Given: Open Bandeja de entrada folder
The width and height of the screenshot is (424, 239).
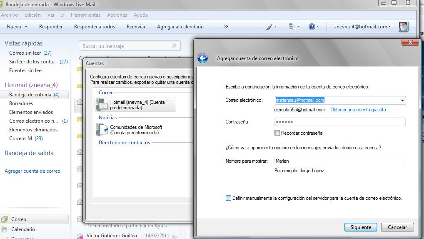Looking at the screenshot, I should click(34, 94).
